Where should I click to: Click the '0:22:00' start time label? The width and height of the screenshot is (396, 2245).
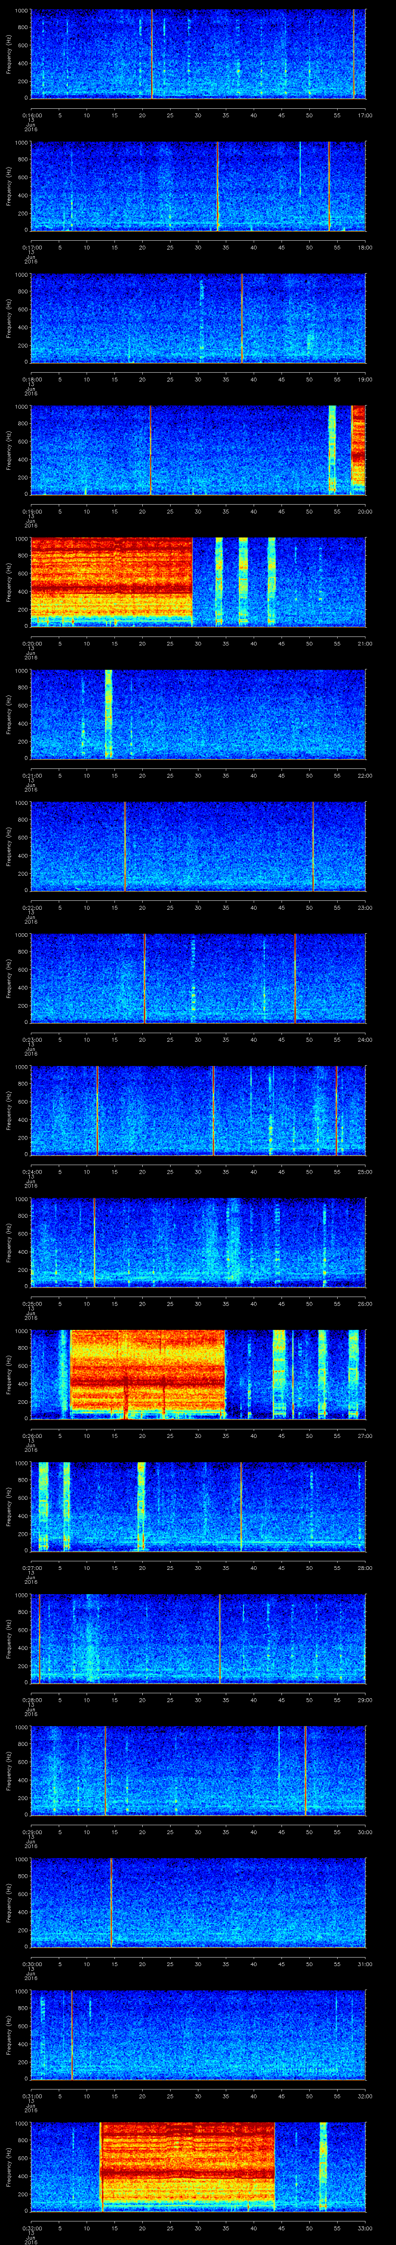pos(31,907)
